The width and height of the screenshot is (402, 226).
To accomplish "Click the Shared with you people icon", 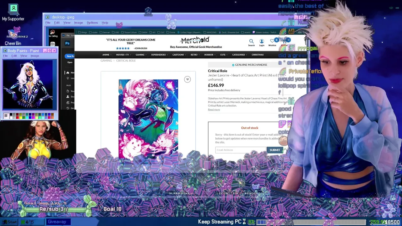I will pyautogui.click(x=68, y=97).
